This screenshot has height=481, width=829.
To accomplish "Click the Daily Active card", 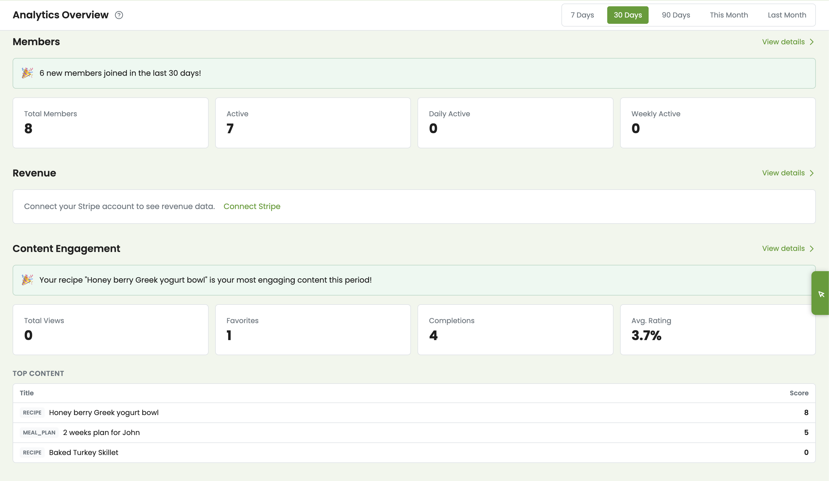I will [x=515, y=123].
